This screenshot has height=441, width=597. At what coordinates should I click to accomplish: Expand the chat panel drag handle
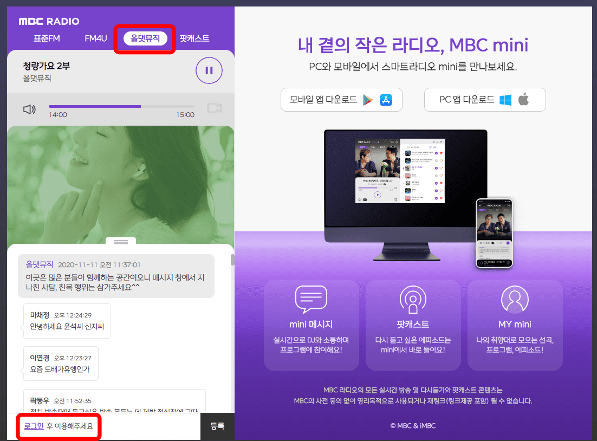coord(121,242)
